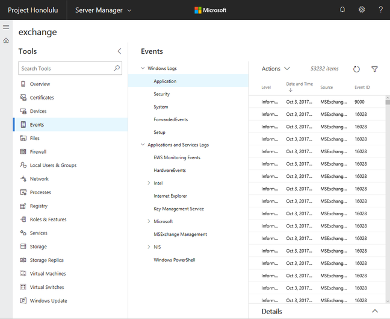Click the Storage Replica icon
This screenshot has width=390, height=319.
pos(23,260)
